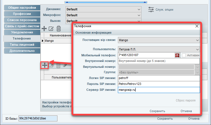The width and height of the screenshot is (211, 125).
Task: Click the Сервер SIP линии input field
Action: [x=159, y=90]
